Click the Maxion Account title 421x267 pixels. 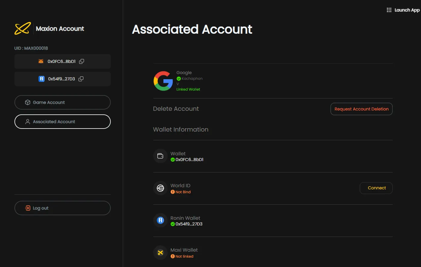click(x=60, y=29)
